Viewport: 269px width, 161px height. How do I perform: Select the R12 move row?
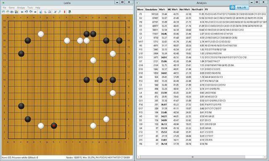(x=202, y=81)
